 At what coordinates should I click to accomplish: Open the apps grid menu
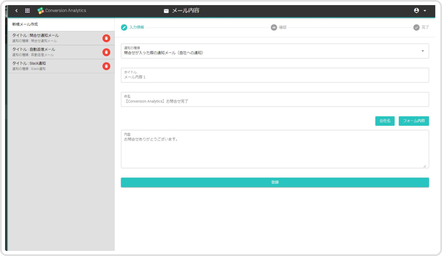(28, 11)
